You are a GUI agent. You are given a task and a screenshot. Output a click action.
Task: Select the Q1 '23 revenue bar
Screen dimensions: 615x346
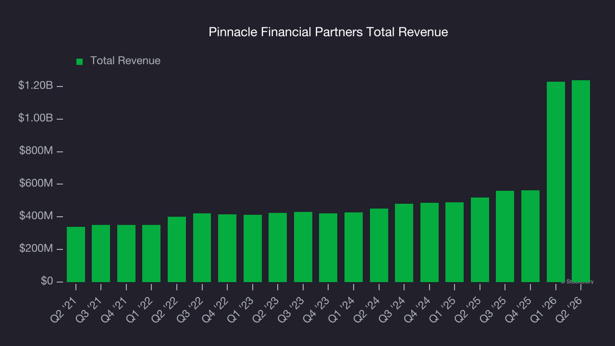(253, 248)
